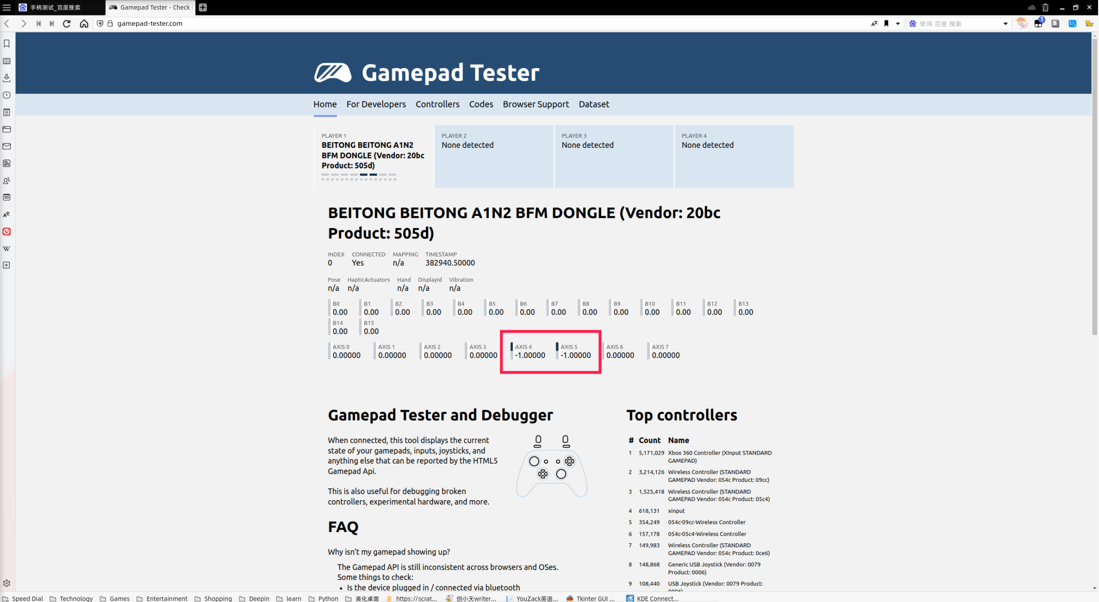Click the Vivaldi web panel icon
Image resolution: width=1099 pixels, height=602 pixels.
7,232
